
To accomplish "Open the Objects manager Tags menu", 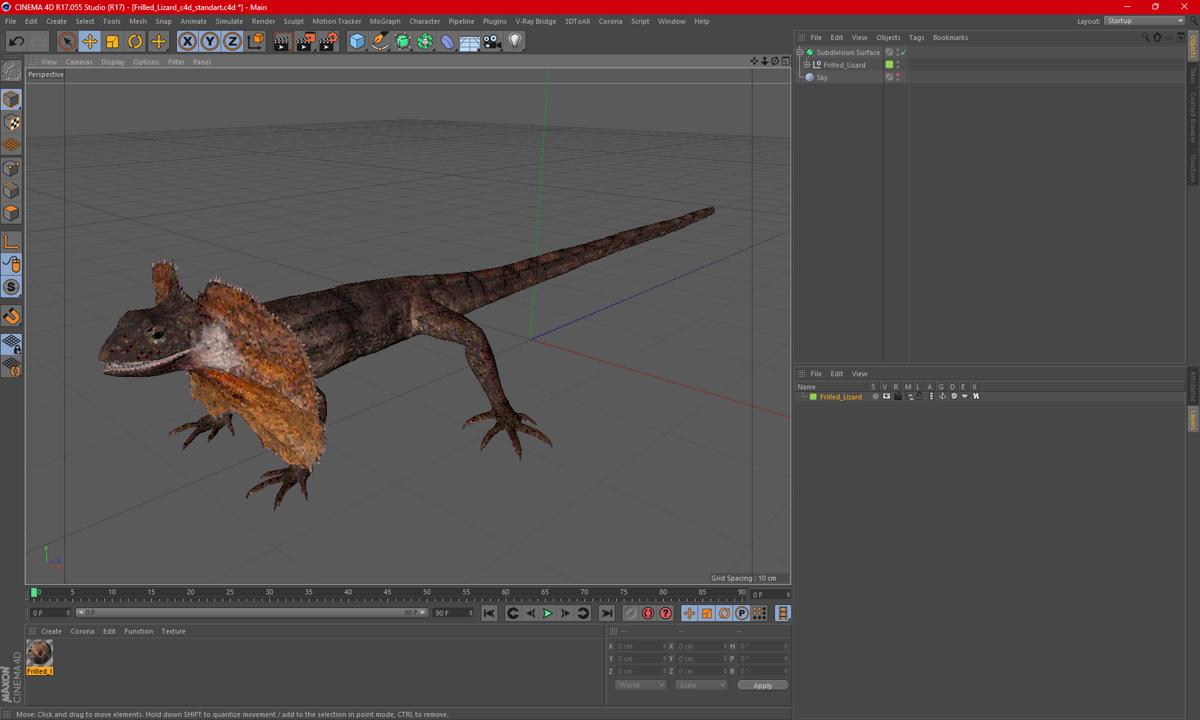I will point(916,37).
